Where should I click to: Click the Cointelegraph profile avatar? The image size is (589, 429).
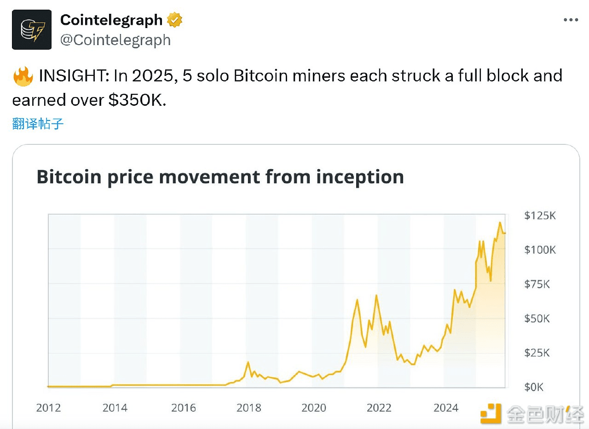tap(32, 29)
